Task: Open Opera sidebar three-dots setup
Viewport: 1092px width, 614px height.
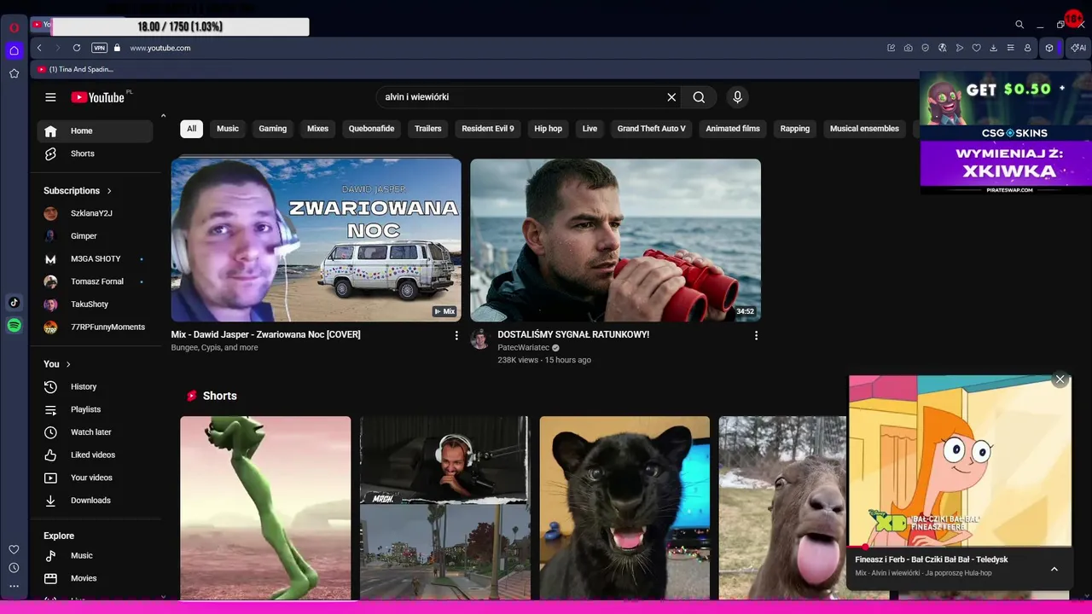Action: (14, 586)
